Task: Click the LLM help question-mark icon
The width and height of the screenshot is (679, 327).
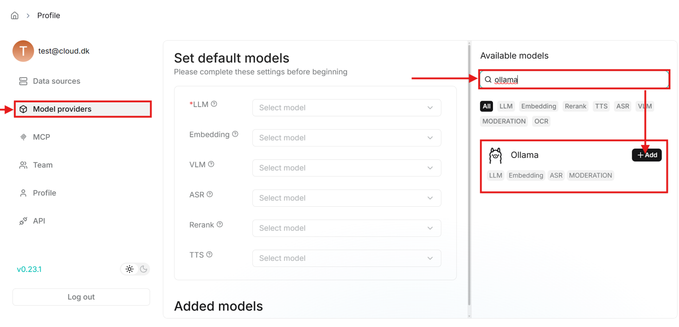Action: 214,104
